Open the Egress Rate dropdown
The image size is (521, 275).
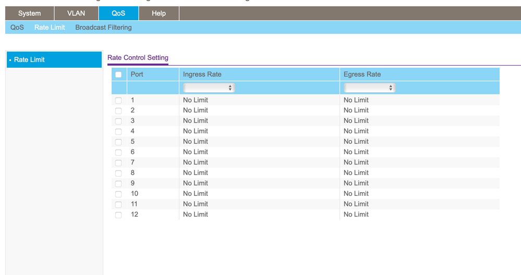coord(369,88)
